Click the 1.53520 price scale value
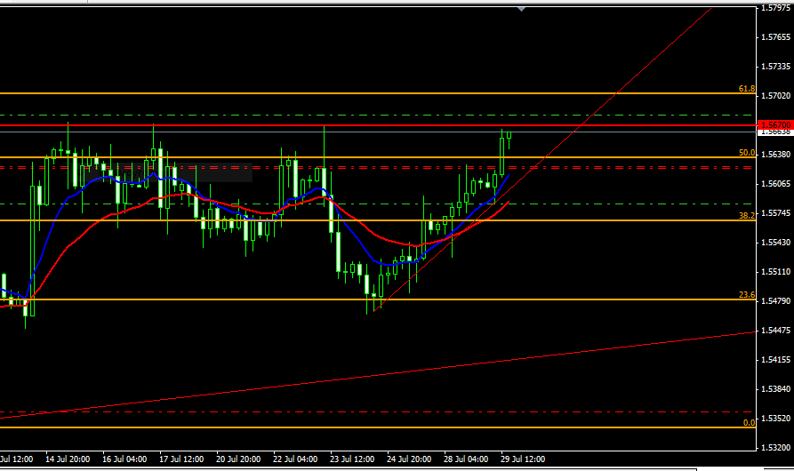The width and height of the screenshot is (794, 471). (x=775, y=419)
